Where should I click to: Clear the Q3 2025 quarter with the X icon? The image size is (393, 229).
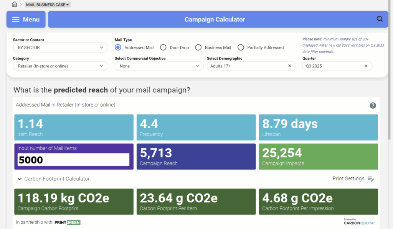pos(367,66)
